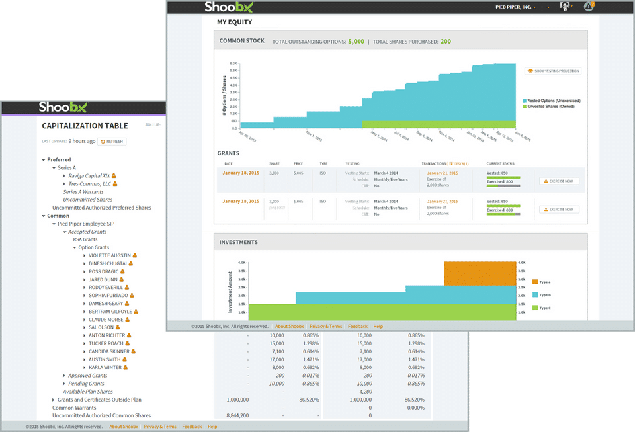Expand the Pending Grants node
This screenshot has width=635, height=432.
[x=64, y=384]
